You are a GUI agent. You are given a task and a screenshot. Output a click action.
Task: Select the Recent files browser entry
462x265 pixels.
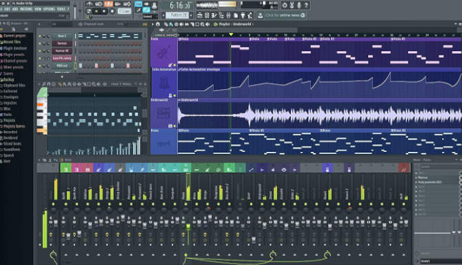(12, 42)
